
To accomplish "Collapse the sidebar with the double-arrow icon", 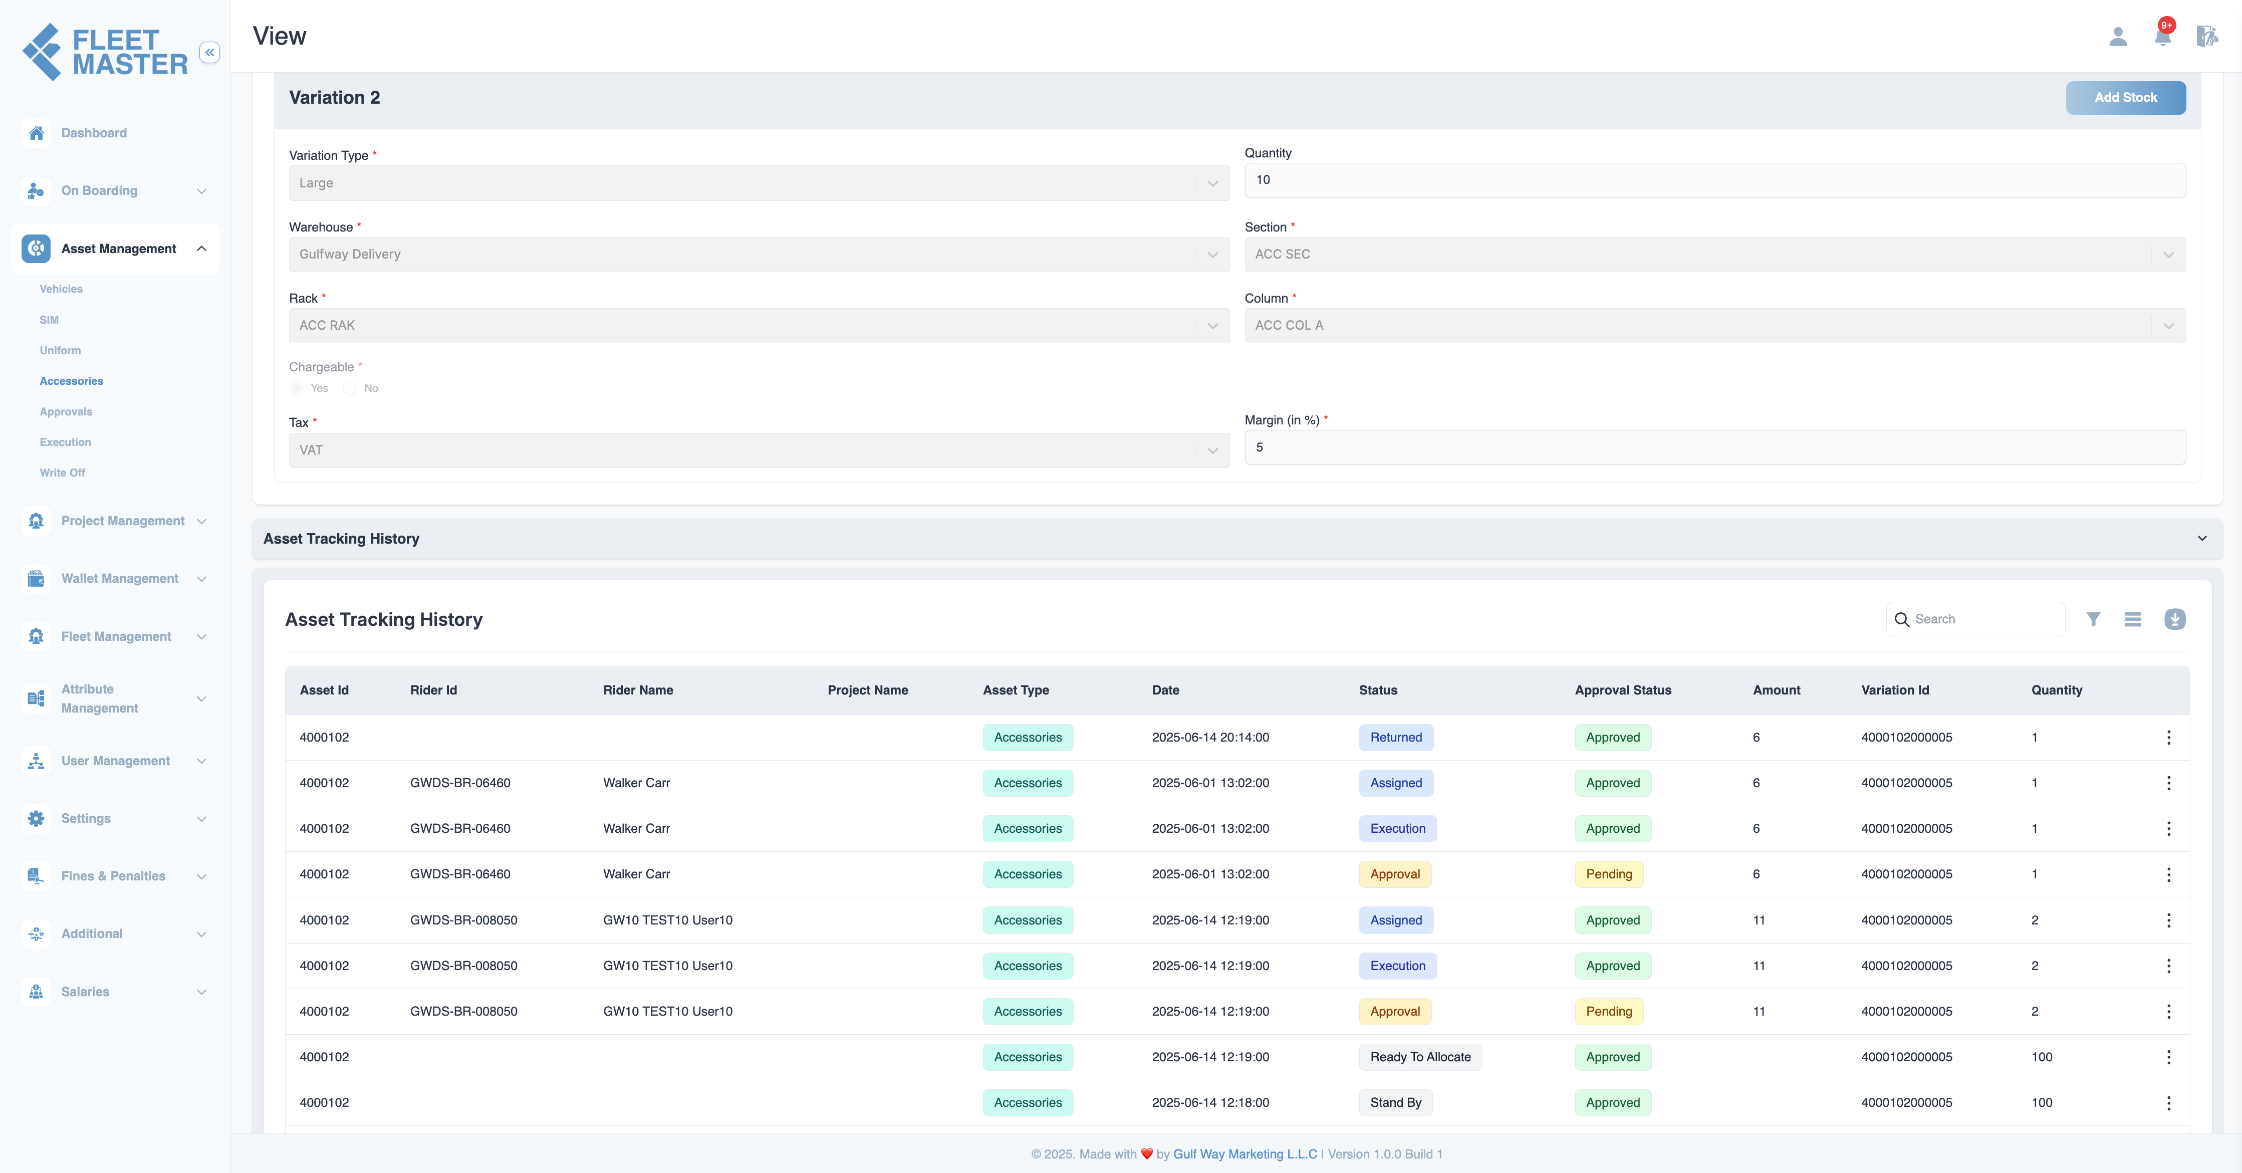I will [x=210, y=52].
